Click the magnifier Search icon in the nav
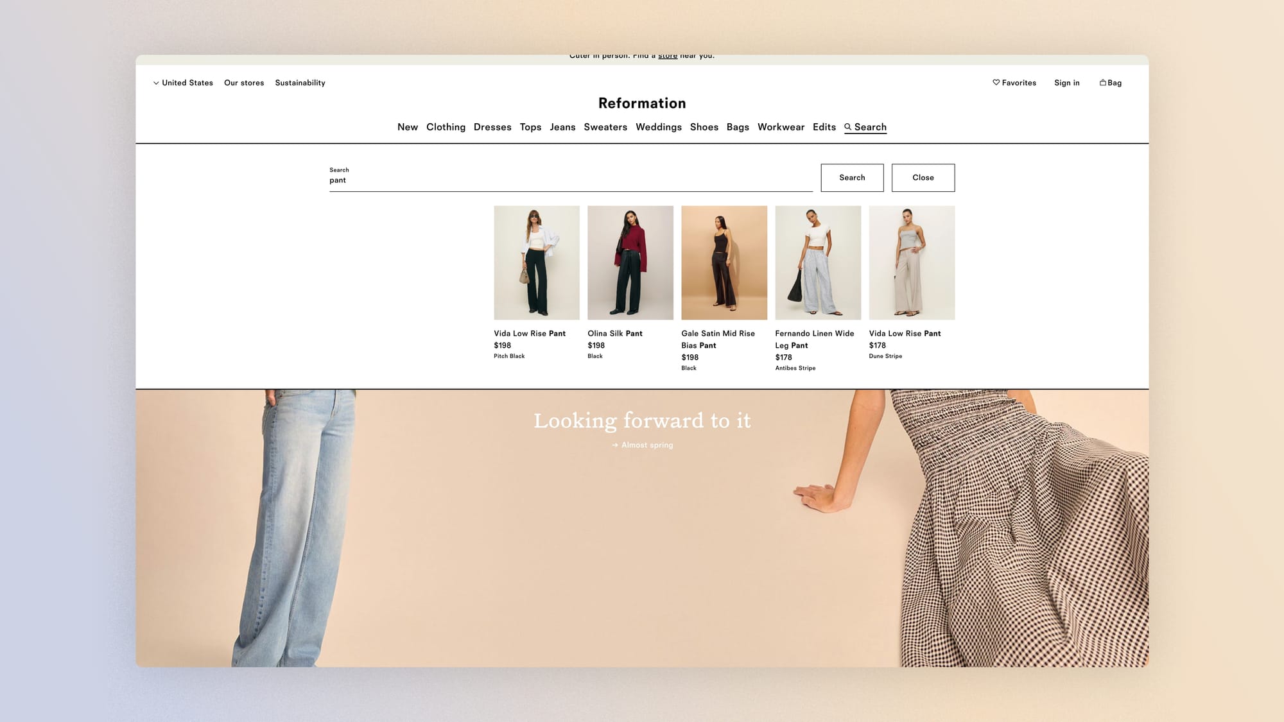 click(x=847, y=127)
